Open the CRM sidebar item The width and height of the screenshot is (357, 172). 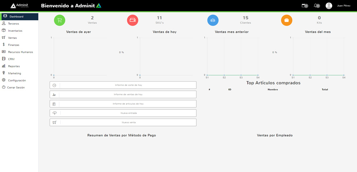pyautogui.click(x=11, y=59)
